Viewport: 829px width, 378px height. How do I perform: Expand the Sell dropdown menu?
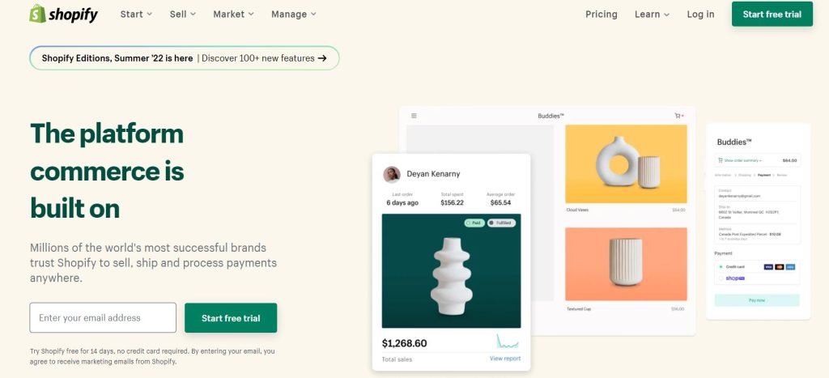click(x=182, y=15)
